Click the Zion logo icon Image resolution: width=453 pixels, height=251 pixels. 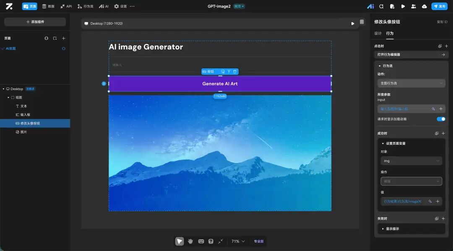click(x=9, y=6)
